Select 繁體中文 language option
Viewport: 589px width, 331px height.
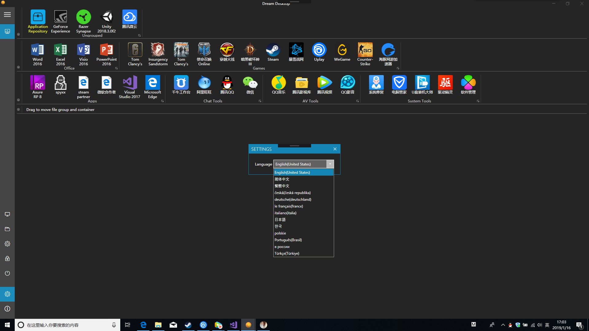303,186
